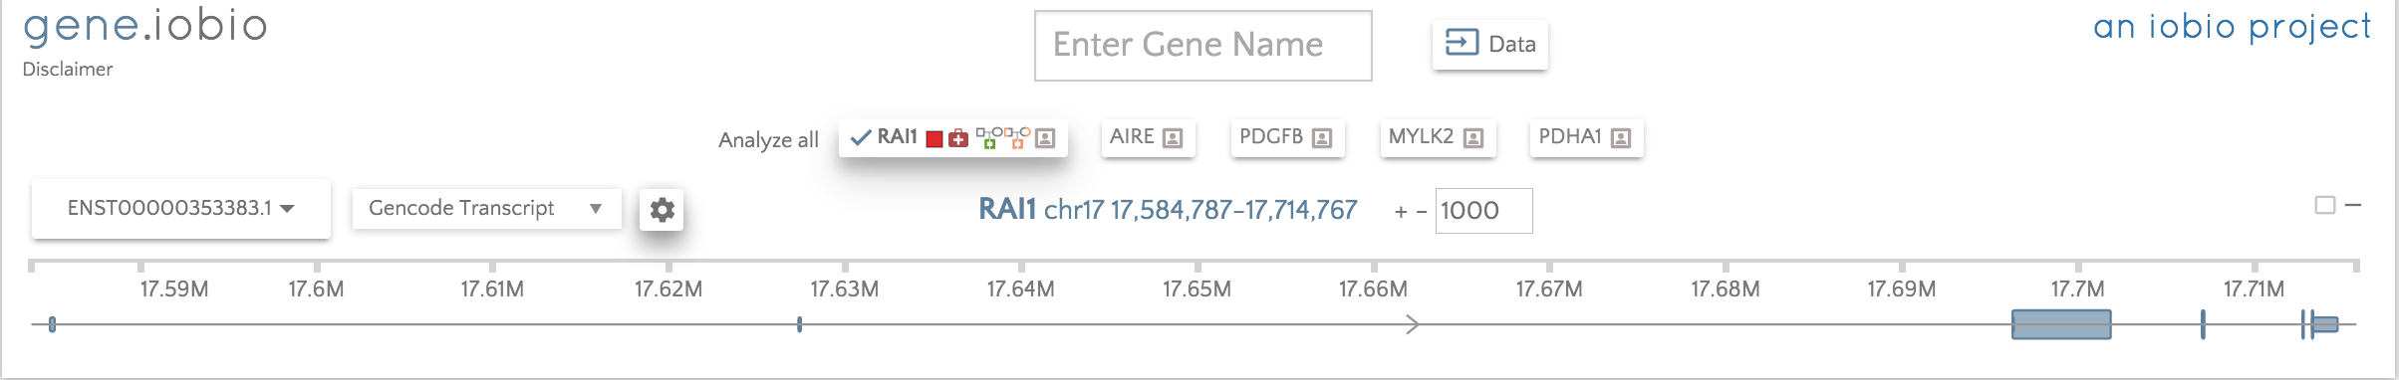Collapse the panel with the minus dash
Viewport: 2399px width, 380px height.
click(2353, 205)
